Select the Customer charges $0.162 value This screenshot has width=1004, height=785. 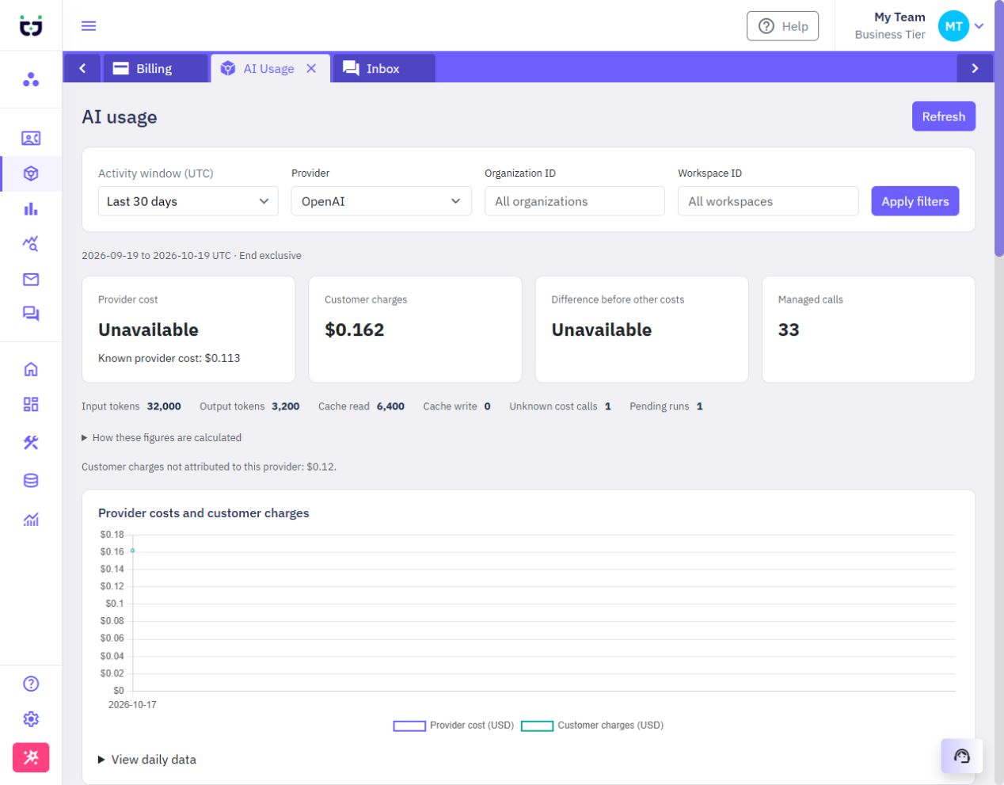pyautogui.click(x=354, y=330)
